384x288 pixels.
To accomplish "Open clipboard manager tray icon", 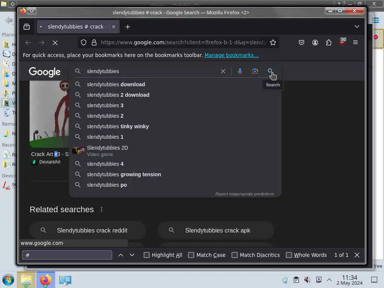I will 296,280.
